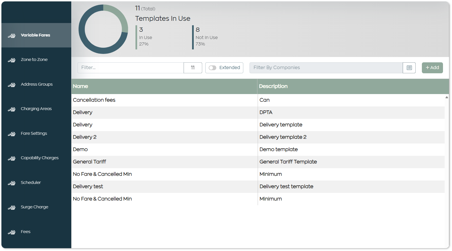The image size is (452, 251).
Task: Open the company list icon button
Action: click(x=409, y=68)
